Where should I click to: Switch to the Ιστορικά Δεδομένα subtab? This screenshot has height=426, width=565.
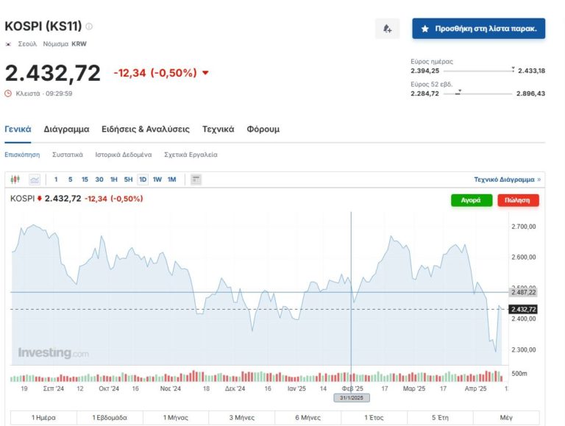[123, 155]
